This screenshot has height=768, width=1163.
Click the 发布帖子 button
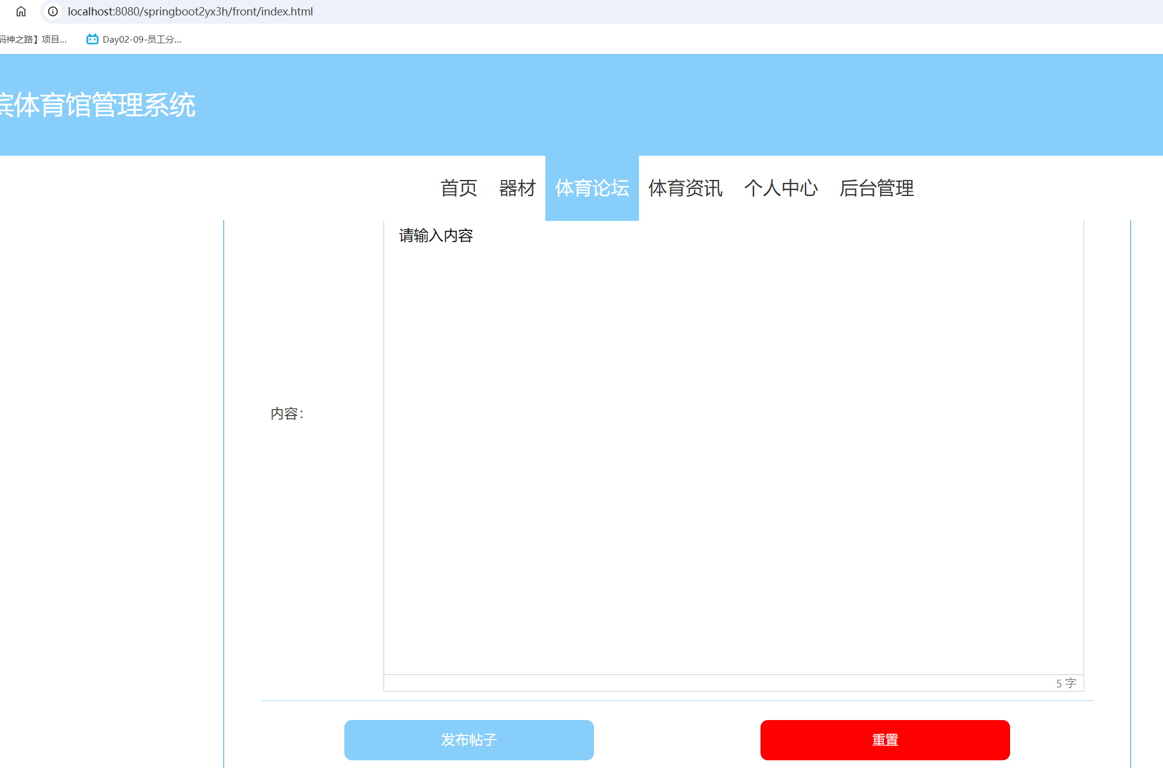[468, 740]
